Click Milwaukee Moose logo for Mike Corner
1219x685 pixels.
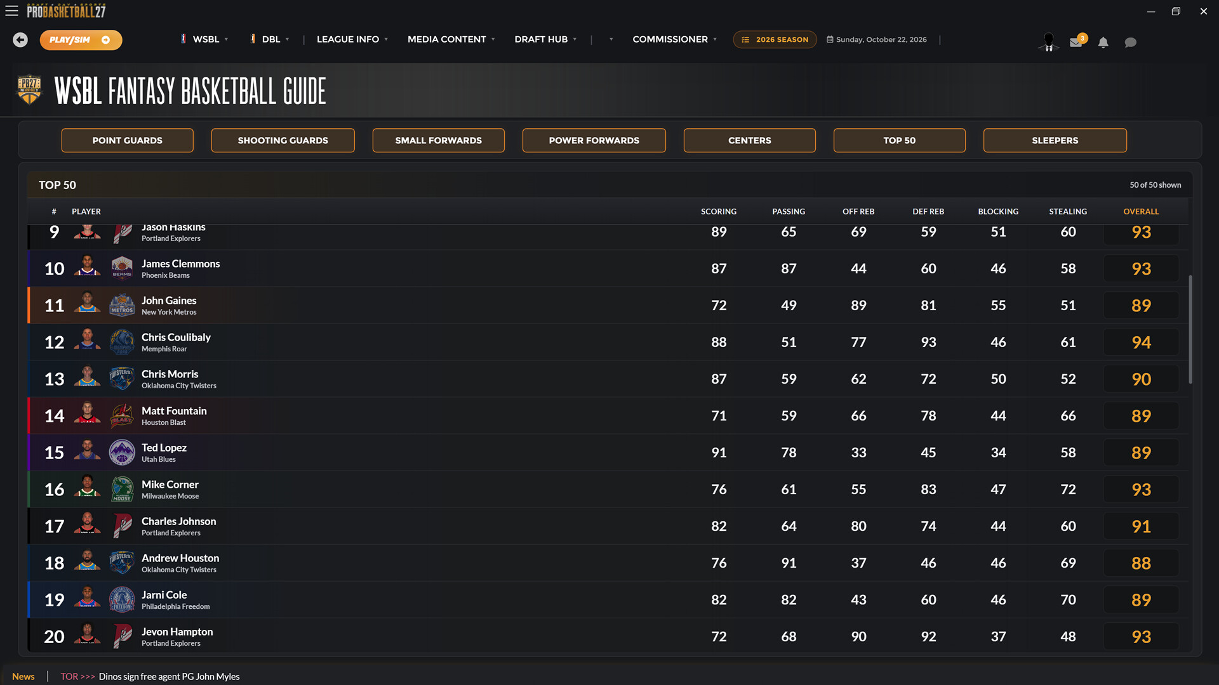click(122, 489)
